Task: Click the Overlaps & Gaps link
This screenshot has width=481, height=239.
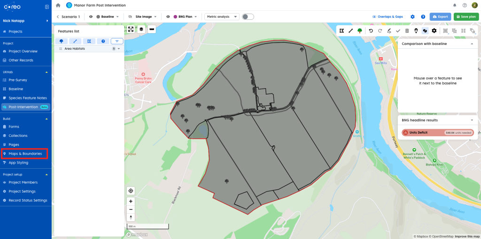Action: coord(388,16)
